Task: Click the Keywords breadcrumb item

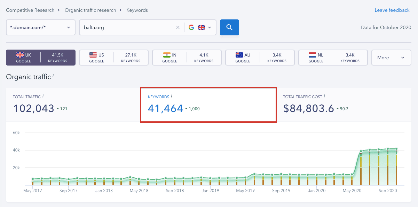Action: pos(137,10)
